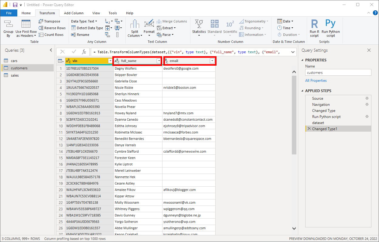Click the Format text icon
The width and height of the screenshot is (379, 242).
coord(149,24)
